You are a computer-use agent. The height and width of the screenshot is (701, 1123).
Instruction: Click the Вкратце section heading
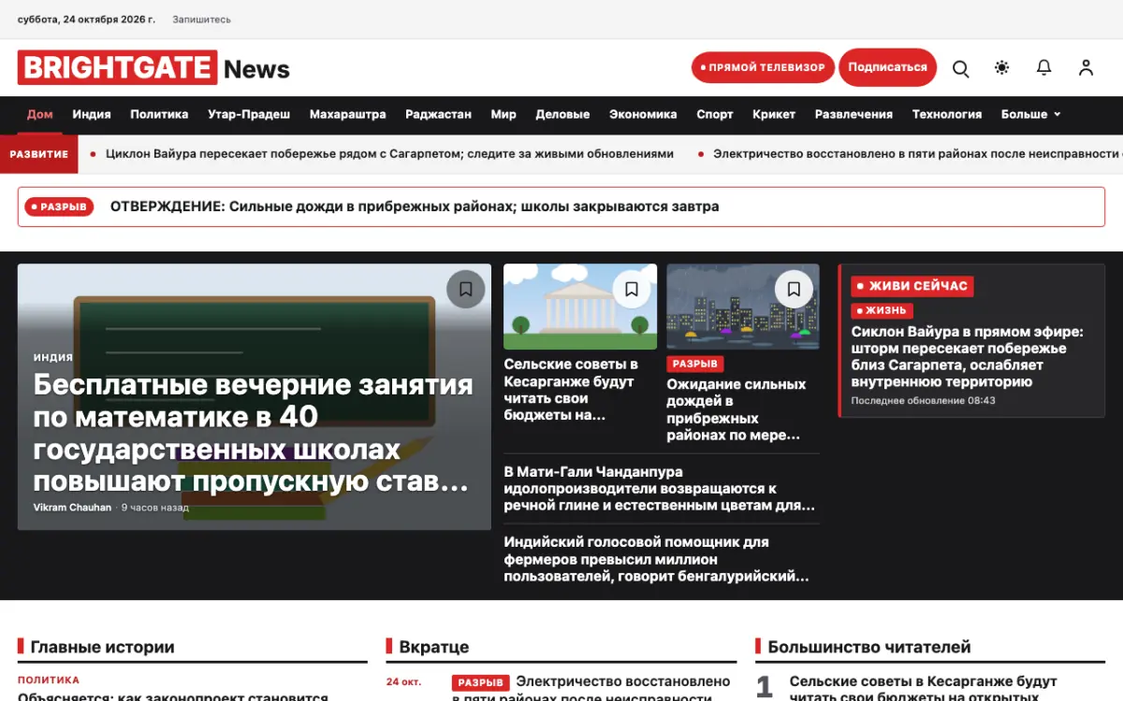pos(434,647)
